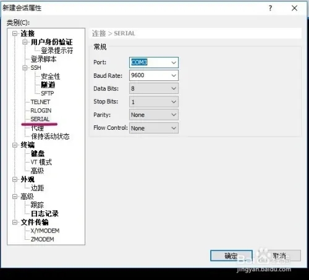Click the 取消 button

pyautogui.click(x=279, y=256)
